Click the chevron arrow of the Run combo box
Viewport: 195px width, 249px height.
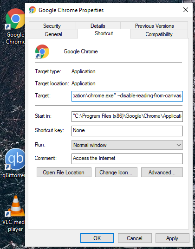178,145
